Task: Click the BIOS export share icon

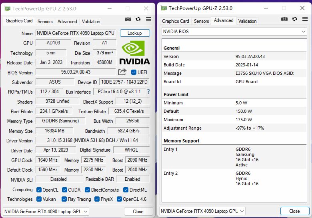Action: click(122, 72)
